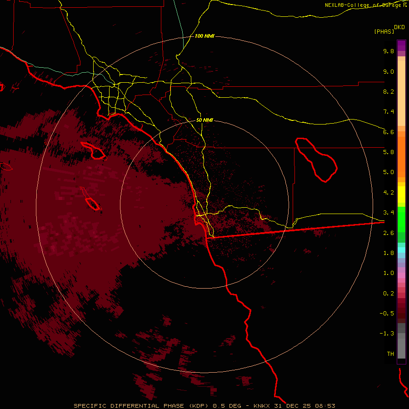Image resolution: width=409 pixels, height=409 pixels.
Task: Select the 2.6 scale label
Action: [x=389, y=233]
